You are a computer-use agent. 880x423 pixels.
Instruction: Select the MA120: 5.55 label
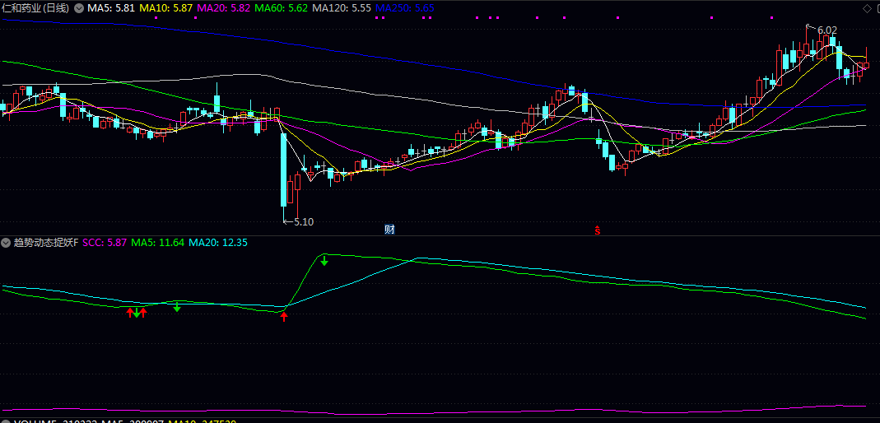pos(342,8)
